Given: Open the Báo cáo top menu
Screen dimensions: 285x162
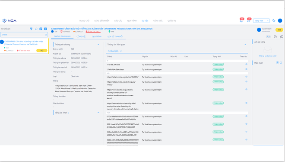Looking at the screenshot, I should point(118,21).
